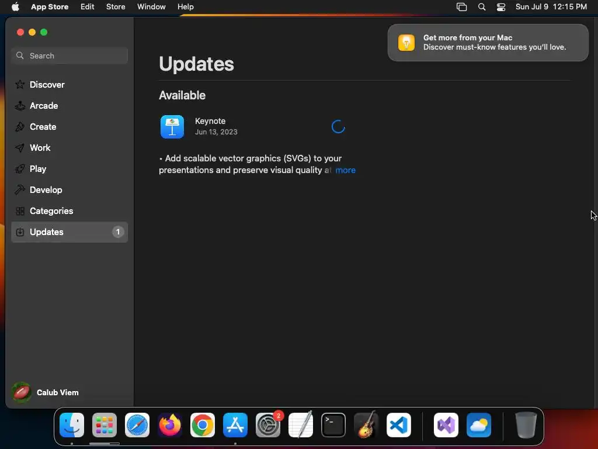Image resolution: width=598 pixels, height=449 pixels.
Task: Open the Window menu
Action: [151, 6]
